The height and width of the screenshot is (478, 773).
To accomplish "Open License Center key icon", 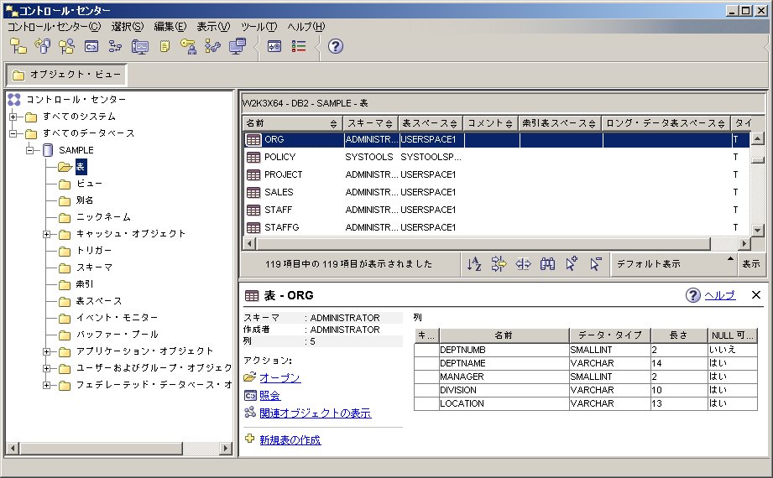I will 188,46.
